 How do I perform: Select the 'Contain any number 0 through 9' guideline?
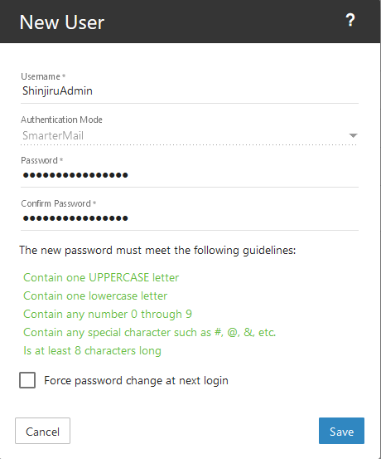coord(108,314)
